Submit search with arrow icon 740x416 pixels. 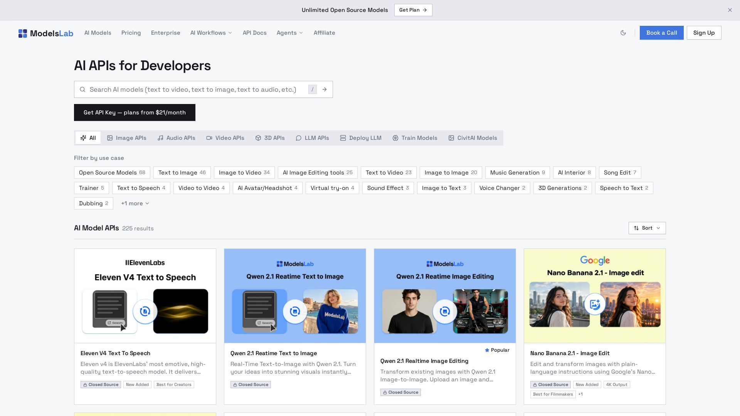[325, 89]
